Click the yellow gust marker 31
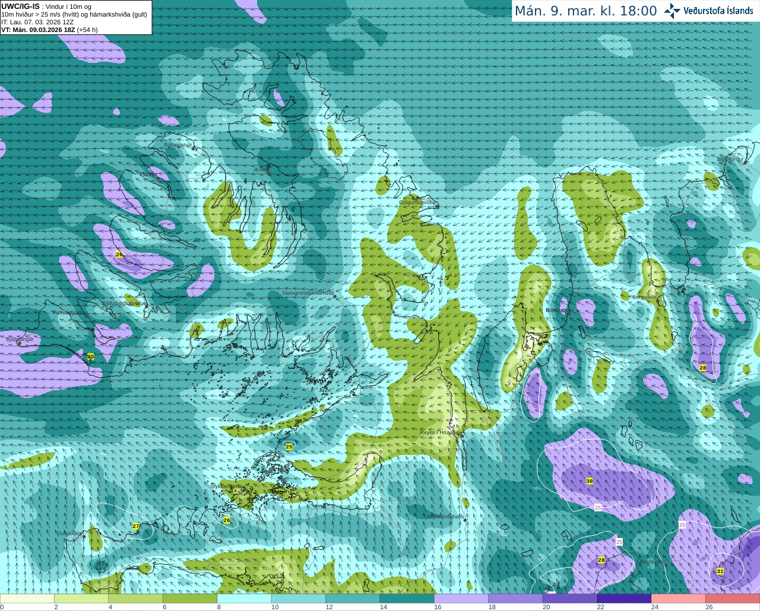 pos(720,571)
